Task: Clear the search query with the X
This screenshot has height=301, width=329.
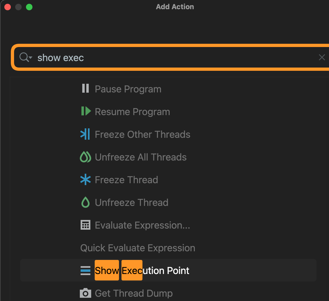Action: click(322, 57)
